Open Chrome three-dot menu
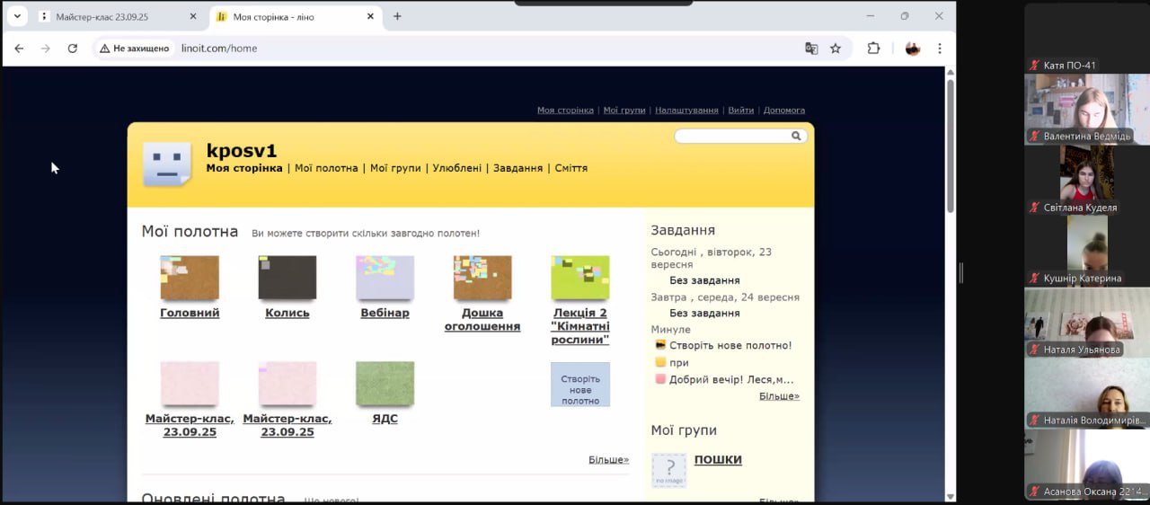 point(940,49)
